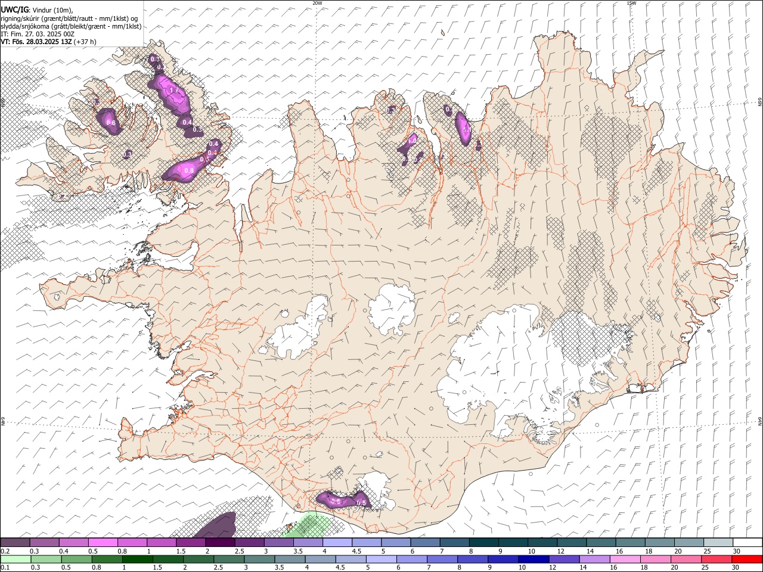763x572 pixels.
Task: Click the "0.2" number under the snow legend
Action: 5,551
